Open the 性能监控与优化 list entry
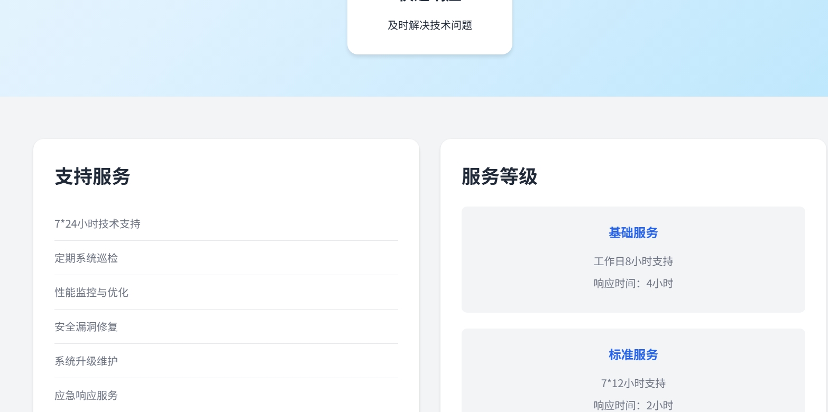The height and width of the screenshot is (412, 828). pos(91,293)
